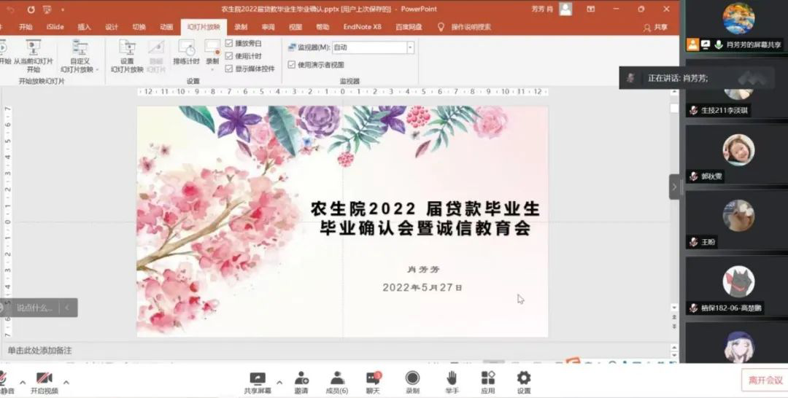Click 共享屏幕 share screen icon
Image resolution: width=788 pixels, height=398 pixels.
[258, 378]
